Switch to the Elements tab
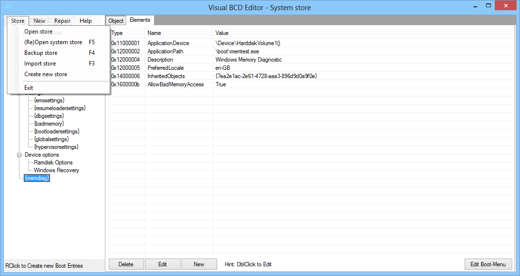Image resolution: width=520 pixels, height=276 pixels. (x=140, y=20)
